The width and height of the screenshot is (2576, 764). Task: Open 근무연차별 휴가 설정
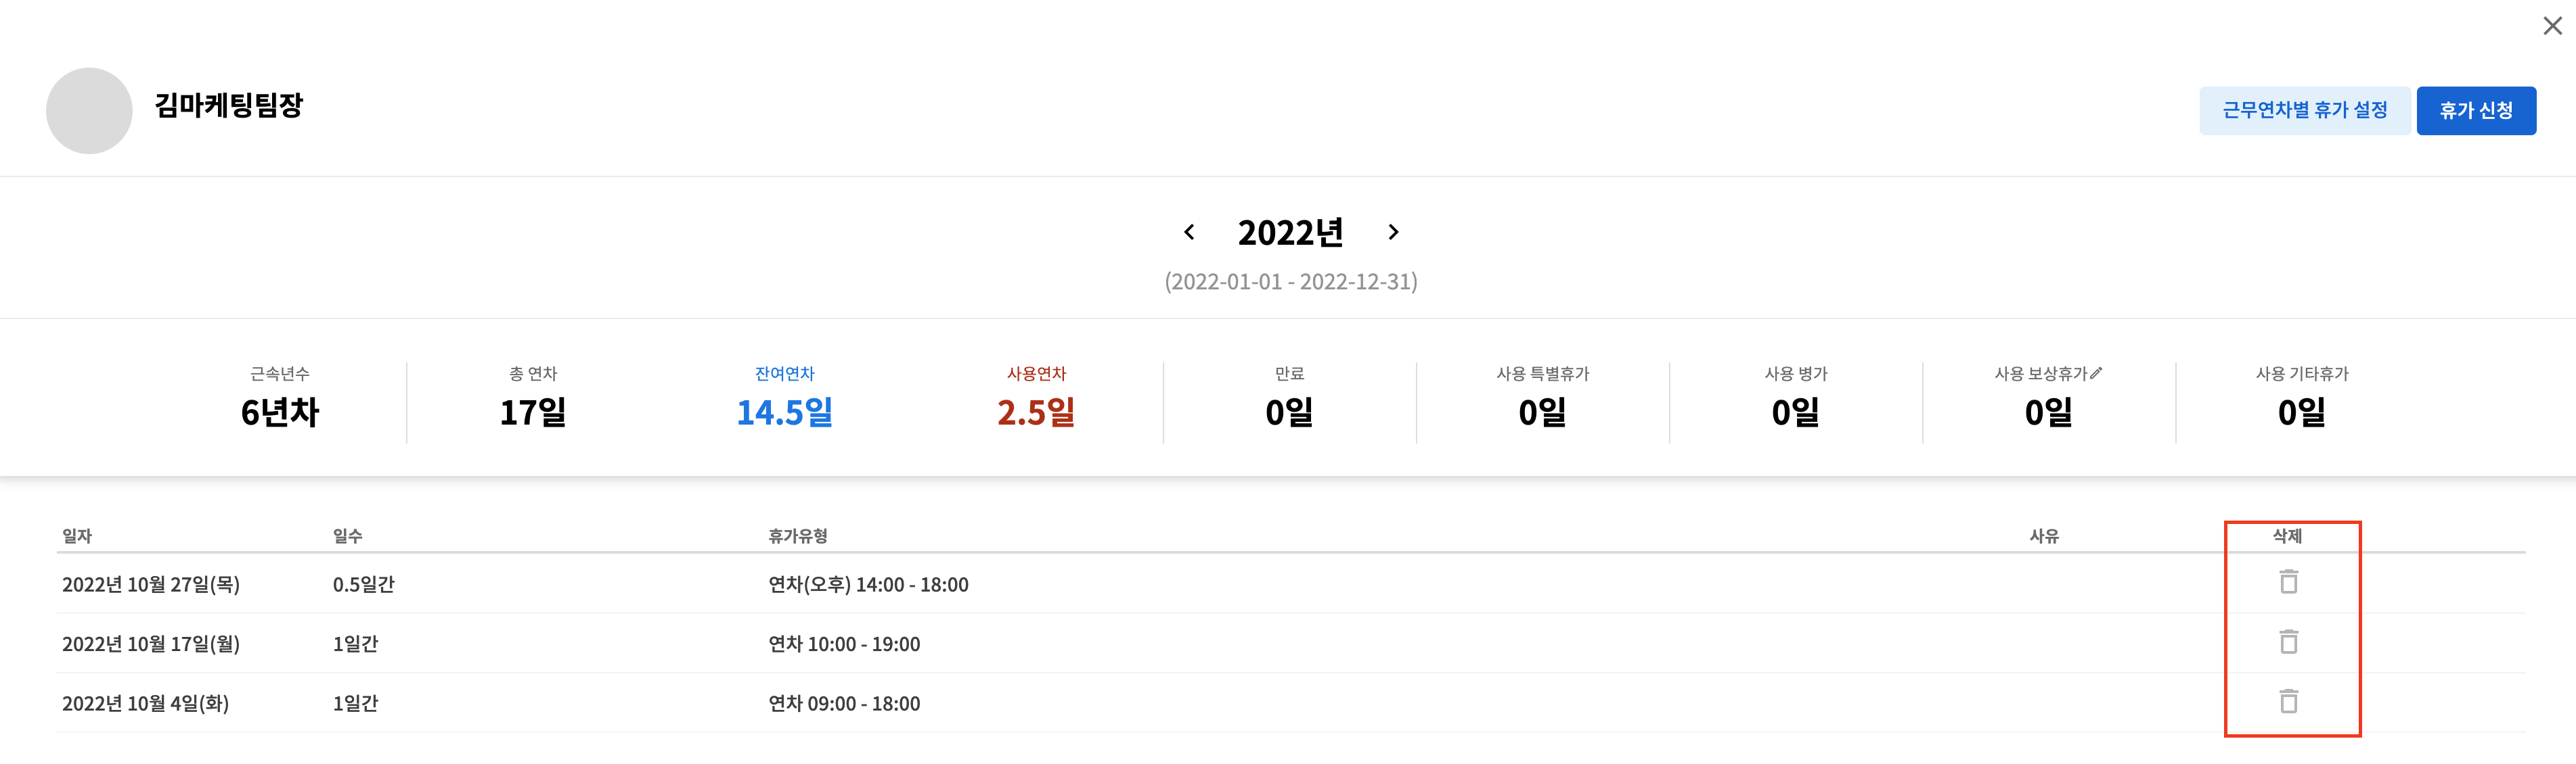pyautogui.click(x=2304, y=110)
